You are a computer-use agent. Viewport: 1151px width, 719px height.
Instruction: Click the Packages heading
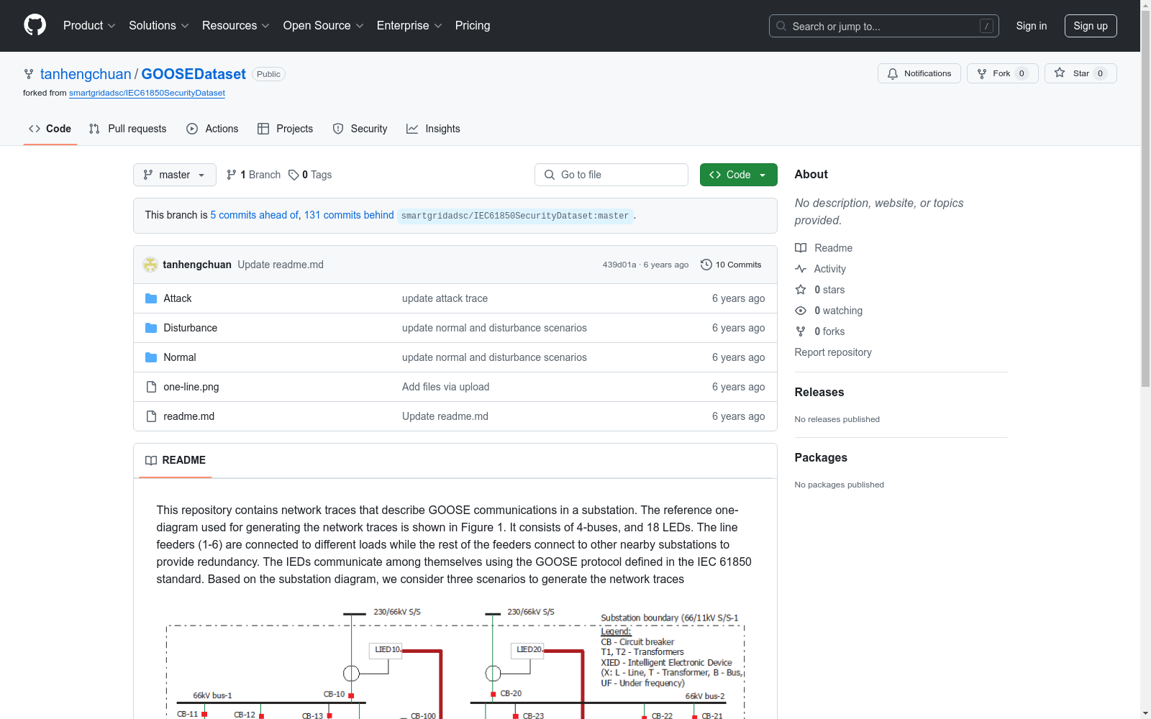pyautogui.click(x=821, y=457)
